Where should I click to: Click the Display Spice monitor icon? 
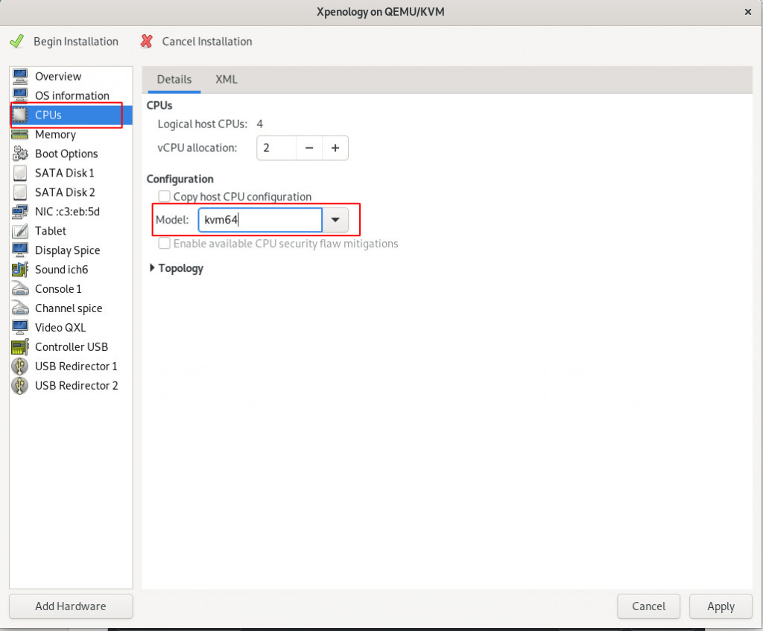point(20,250)
